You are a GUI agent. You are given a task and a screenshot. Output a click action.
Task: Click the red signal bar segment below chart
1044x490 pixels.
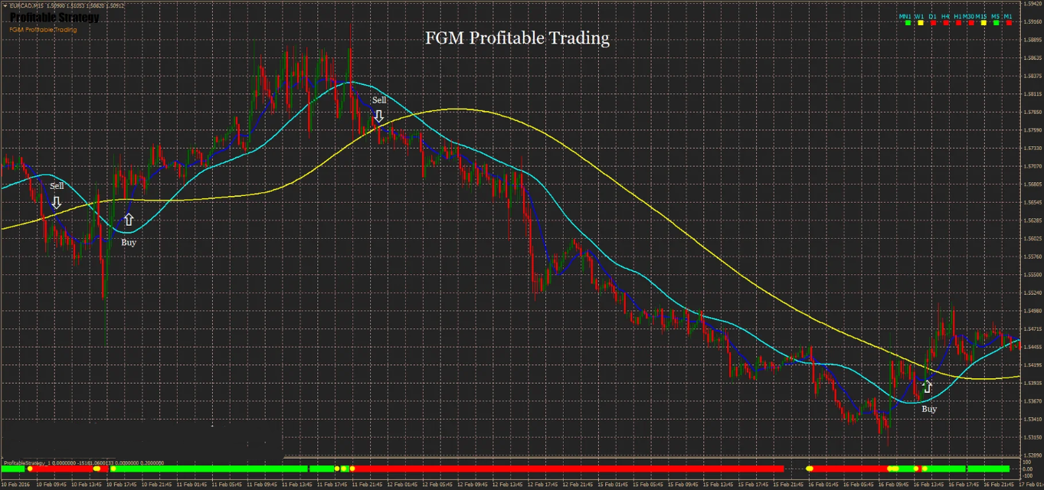click(536, 468)
